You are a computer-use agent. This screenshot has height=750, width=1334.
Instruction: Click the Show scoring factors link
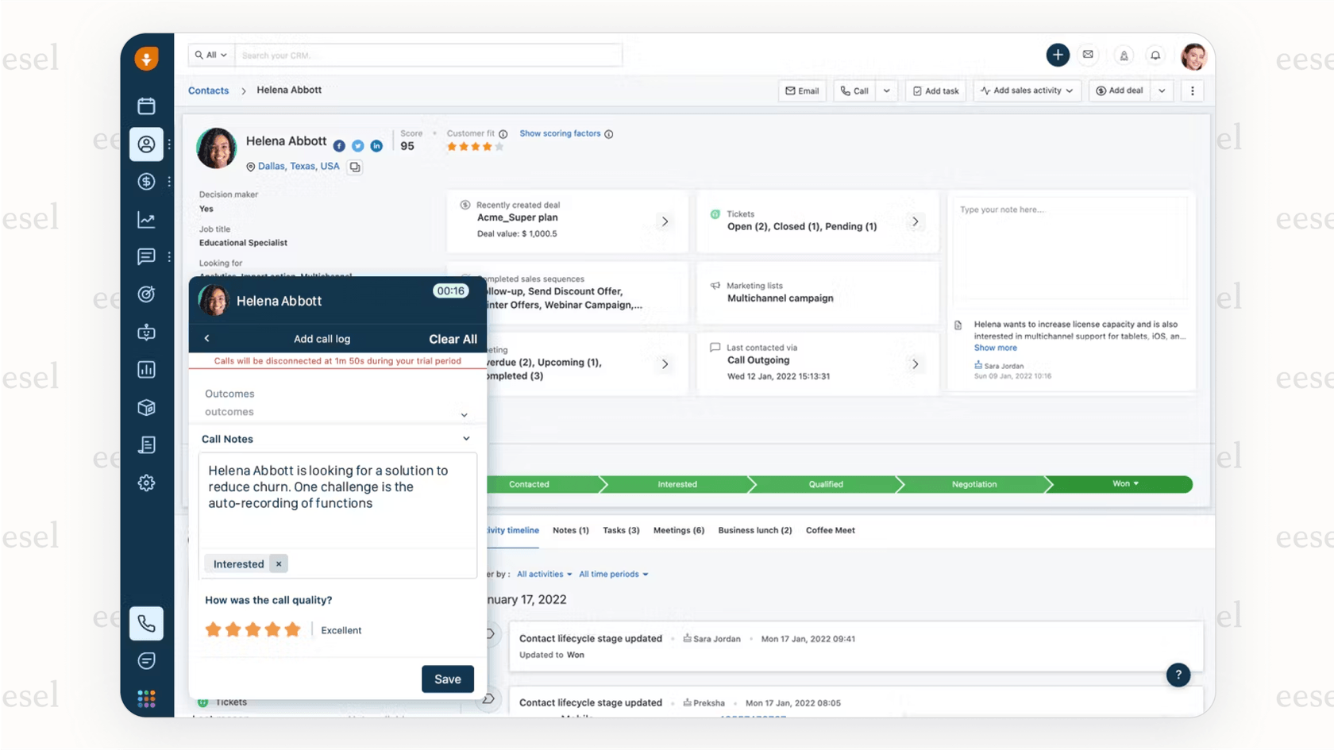coord(561,133)
